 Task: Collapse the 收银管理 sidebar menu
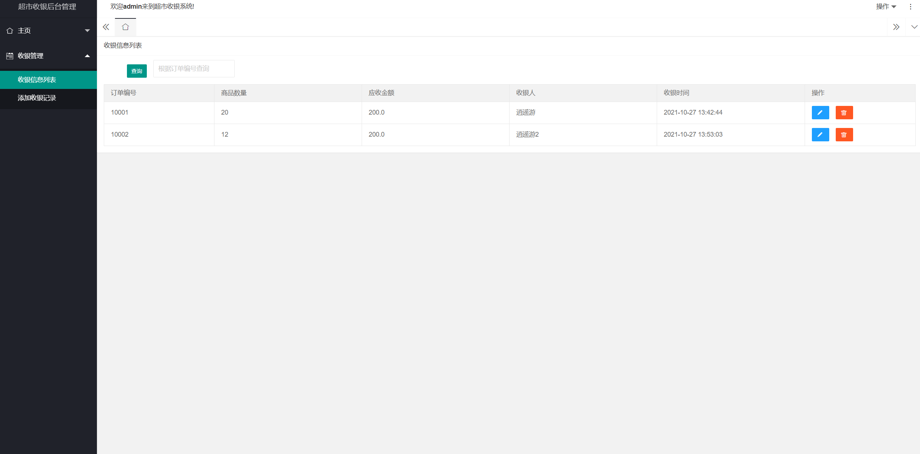(87, 56)
